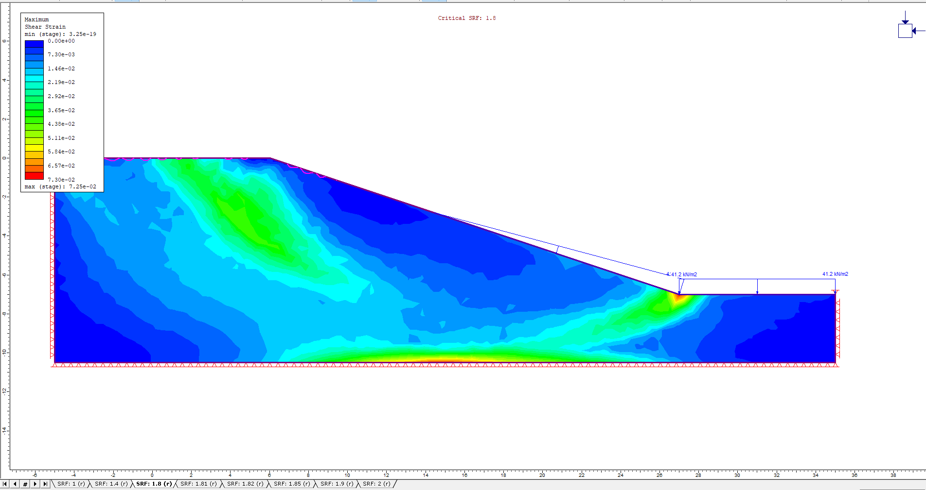Select the 41.2 kN/m2 load label at right end

pos(835,274)
